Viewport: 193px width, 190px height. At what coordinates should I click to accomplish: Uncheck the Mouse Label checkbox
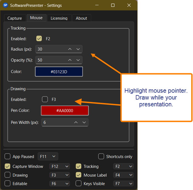[x=79, y=175]
